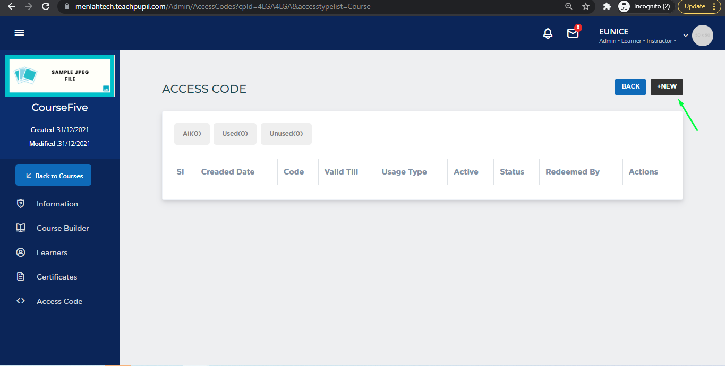Open the browser extensions puzzle icon

click(x=607, y=7)
